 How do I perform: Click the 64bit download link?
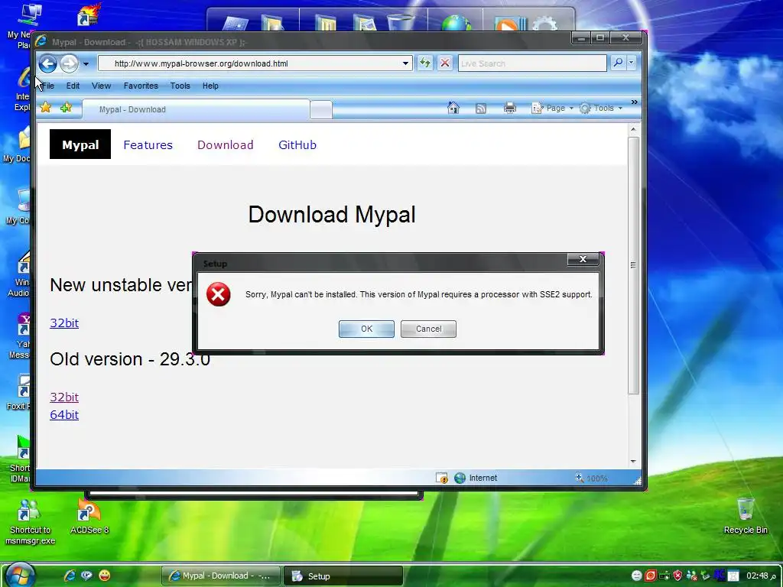point(64,415)
